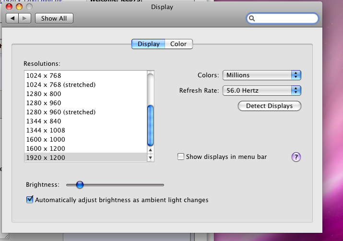
Task: Click the search magnifier icon
Action: tap(252, 19)
